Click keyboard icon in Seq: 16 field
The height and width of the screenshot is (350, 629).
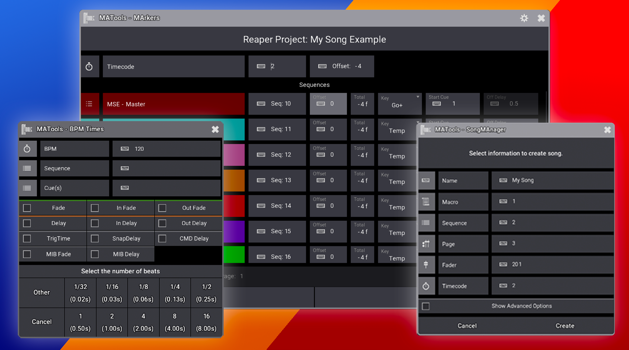point(261,257)
